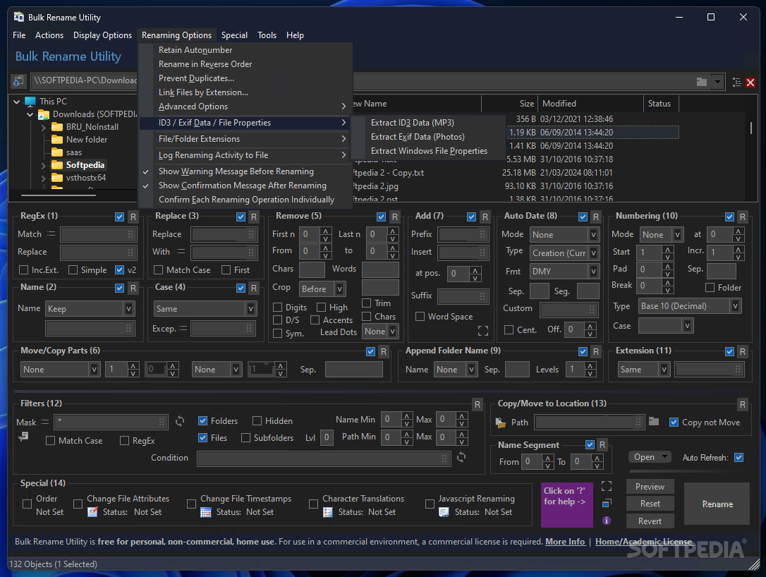
Task: Click the Change File Timestamps calendar icon
Action: pos(206,512)
